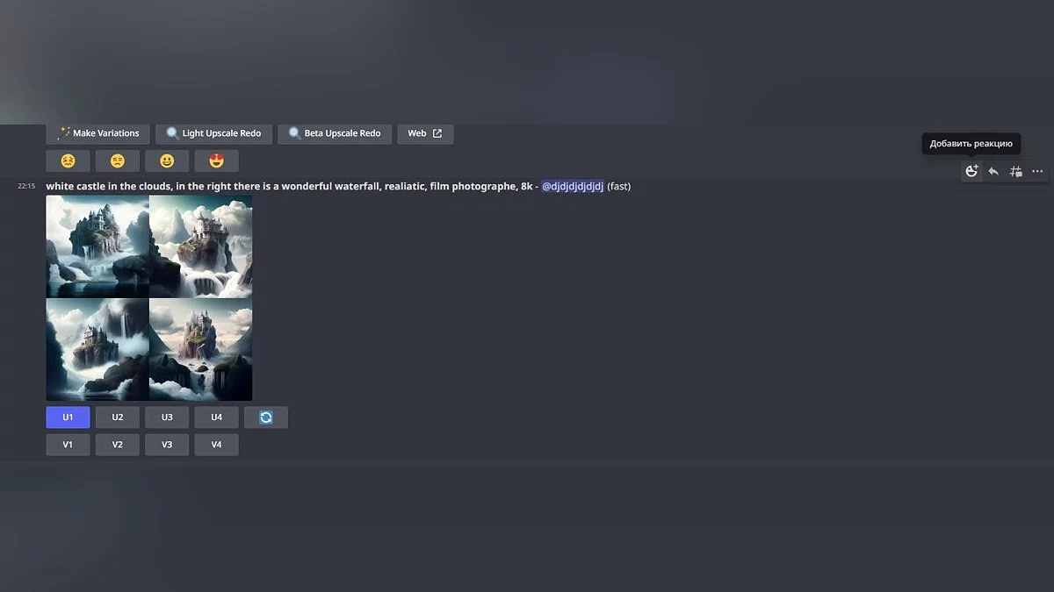React with the grinning smile emoji
The width and height of the screenshot is (1054, 592).
click(x=167, y=161)
